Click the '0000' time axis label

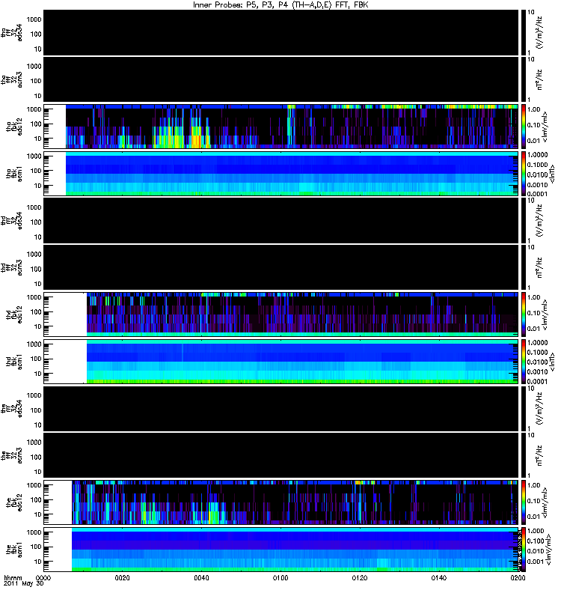point(43,577)
